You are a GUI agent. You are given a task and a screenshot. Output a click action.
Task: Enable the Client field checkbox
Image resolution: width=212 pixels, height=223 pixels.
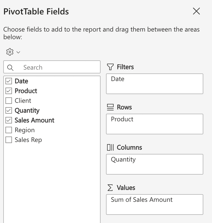9,101
